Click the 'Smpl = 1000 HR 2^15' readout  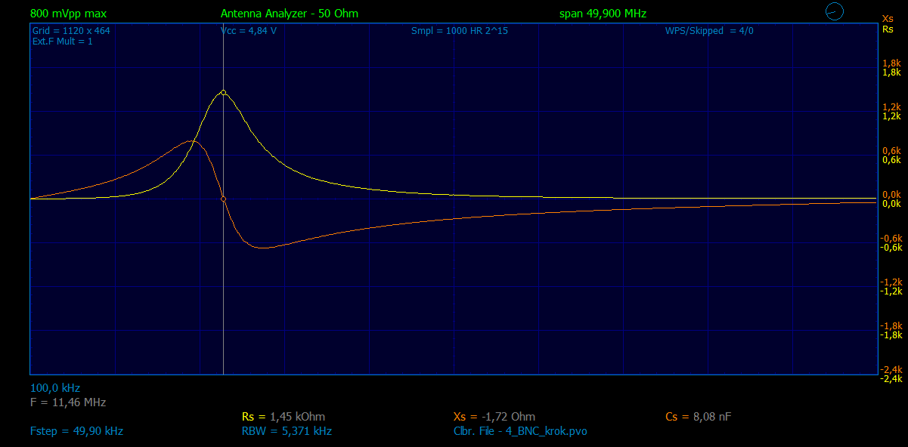point(460,31)
